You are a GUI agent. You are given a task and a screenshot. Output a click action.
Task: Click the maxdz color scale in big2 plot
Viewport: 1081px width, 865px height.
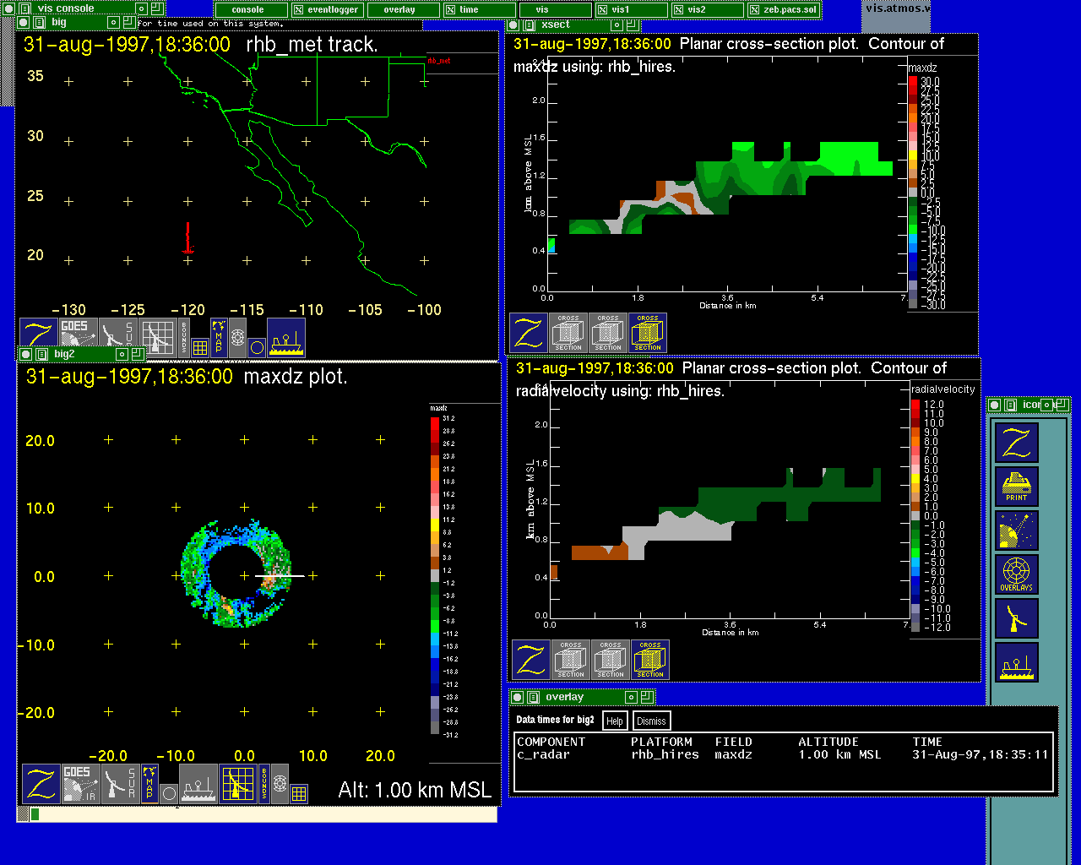coord(436,573)
